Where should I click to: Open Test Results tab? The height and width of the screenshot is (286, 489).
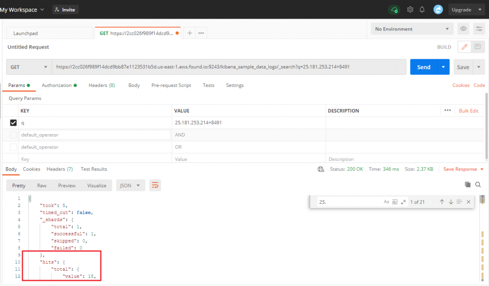94,169
